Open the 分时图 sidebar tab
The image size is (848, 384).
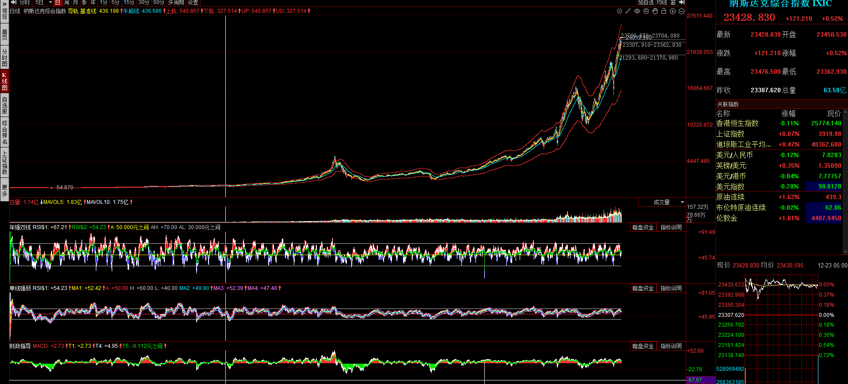pos(4,57)
